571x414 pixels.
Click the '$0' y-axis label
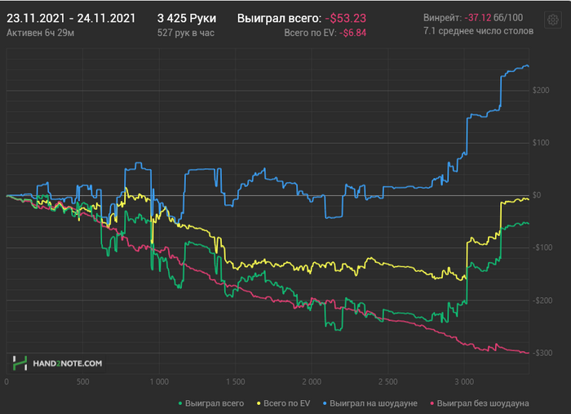537,195
